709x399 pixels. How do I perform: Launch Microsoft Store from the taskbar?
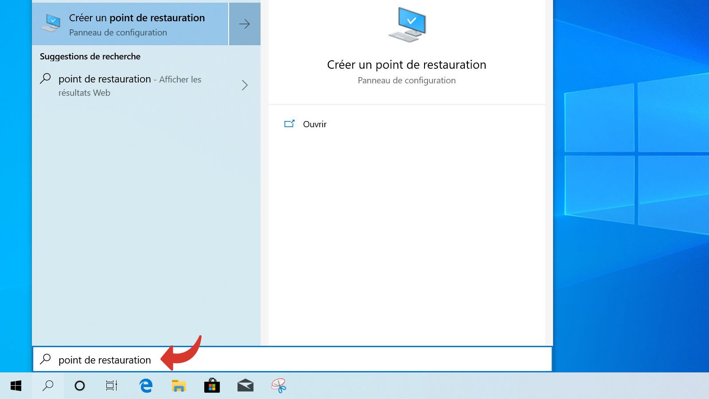tap(212, 386)
